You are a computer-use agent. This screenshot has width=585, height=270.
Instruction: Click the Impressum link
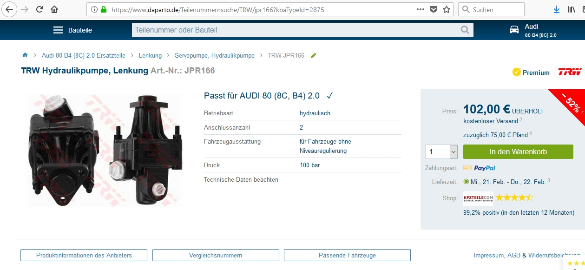point(488,255)
